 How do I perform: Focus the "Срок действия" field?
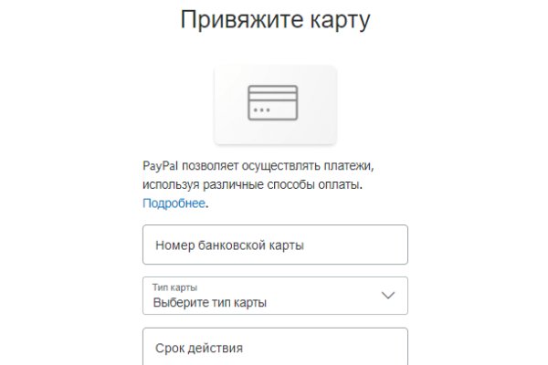point(275,348)
